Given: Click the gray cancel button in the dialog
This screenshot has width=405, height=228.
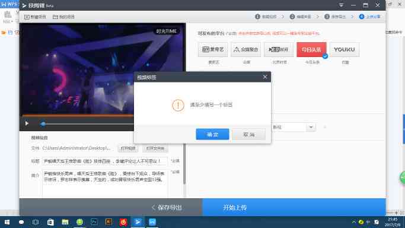Looking at the screenshot, I should tap(248, 134).
